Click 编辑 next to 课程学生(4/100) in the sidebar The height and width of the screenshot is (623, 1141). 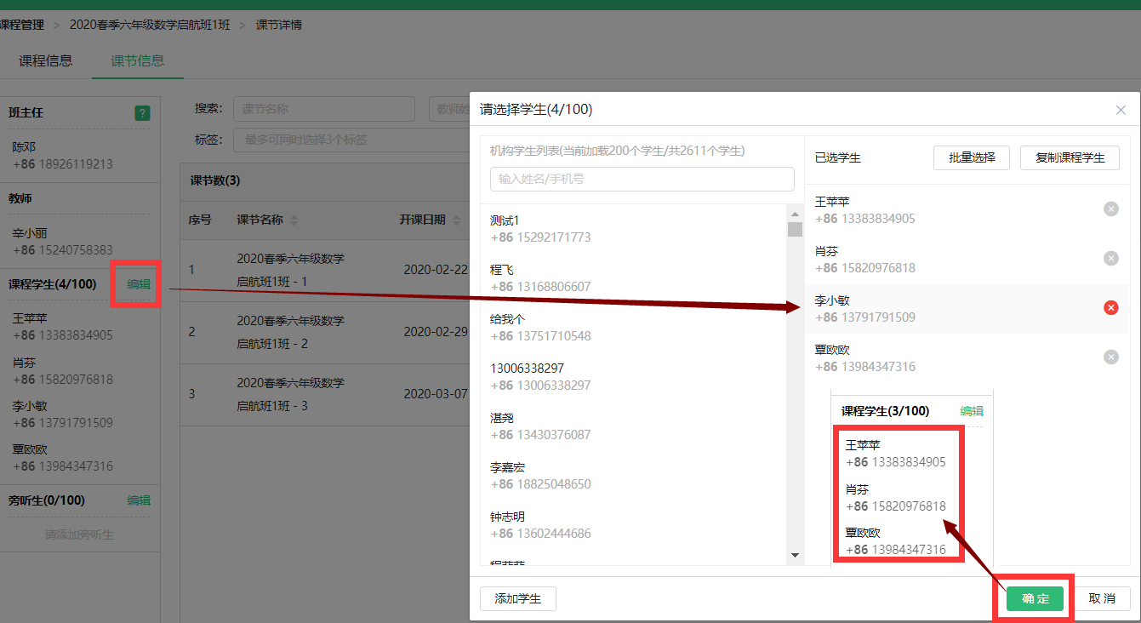(139, 284)
